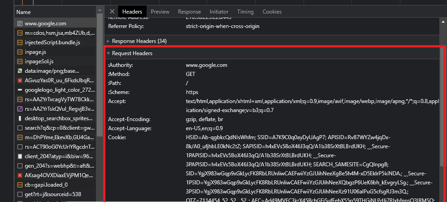The height and width of the screenshot is (202, 447).
Task: Click the :Path header label
Action: pos(115,83)
